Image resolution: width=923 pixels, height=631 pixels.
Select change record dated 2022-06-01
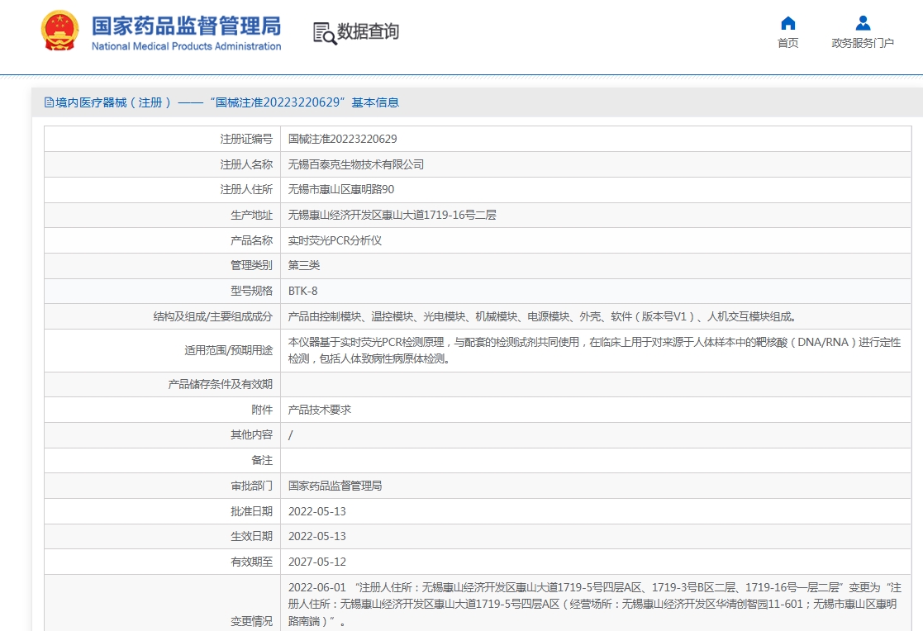click(x=594, y=604)
